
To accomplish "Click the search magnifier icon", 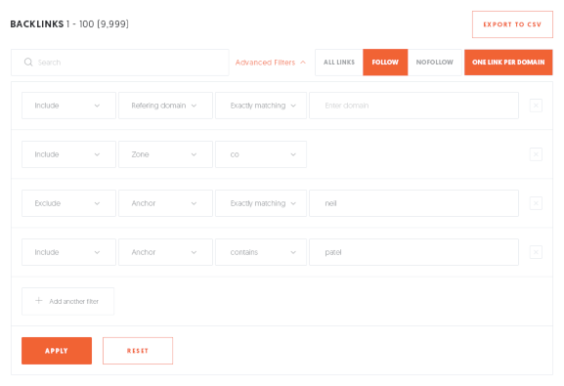I will (x=28, y=63).
